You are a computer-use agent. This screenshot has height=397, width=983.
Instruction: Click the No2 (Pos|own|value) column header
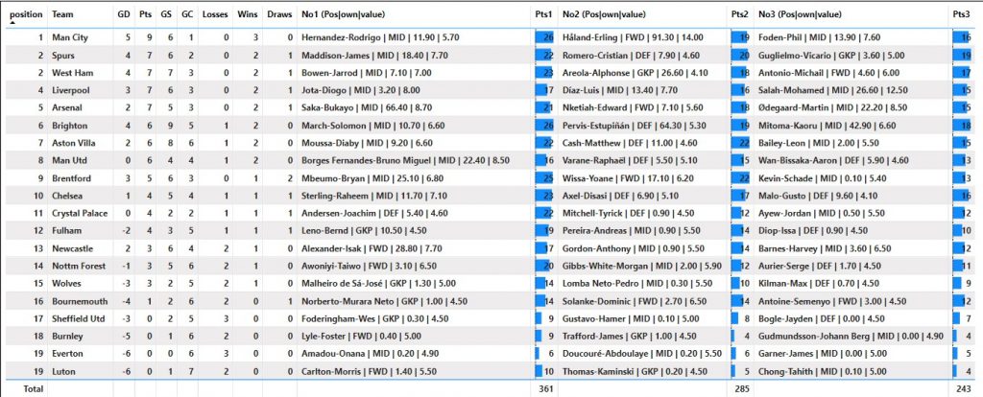tap(607, 14)
